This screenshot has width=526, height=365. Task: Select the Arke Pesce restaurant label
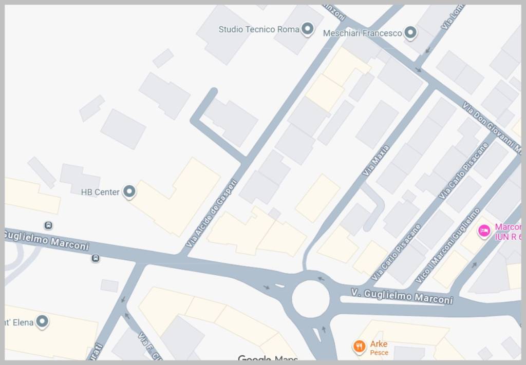click(379, 348)
